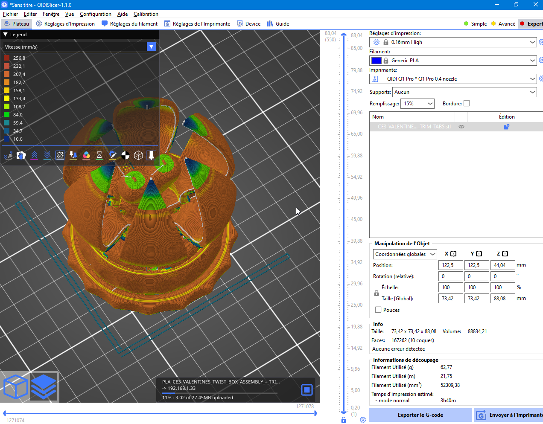Image resolution: width=543 pixels, height=424 pixels.
Task: Toggle color changes icon in legend toolbar
Action: pos(86,156)
